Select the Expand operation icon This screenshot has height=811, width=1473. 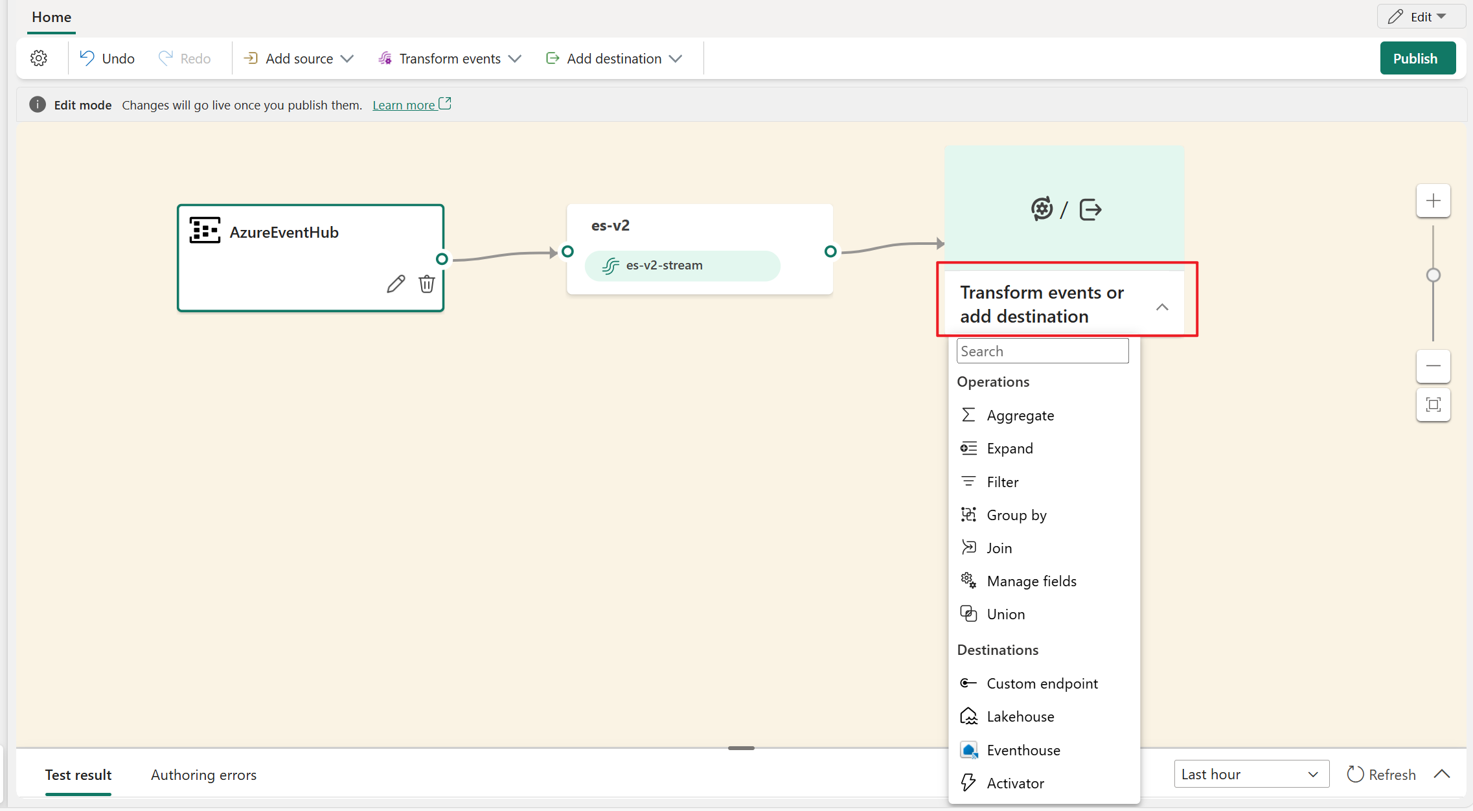point(968,448)
